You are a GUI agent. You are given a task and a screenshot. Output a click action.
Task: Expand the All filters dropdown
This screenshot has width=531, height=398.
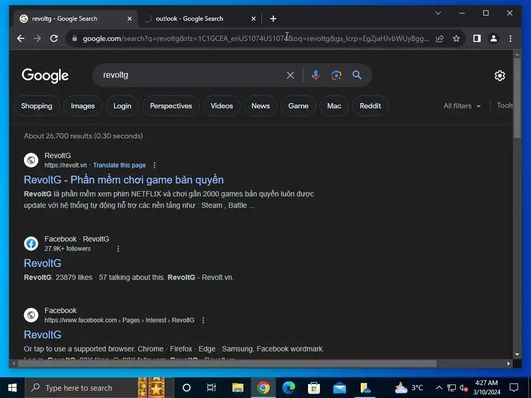pyautogui.click(x=462, y=106)
